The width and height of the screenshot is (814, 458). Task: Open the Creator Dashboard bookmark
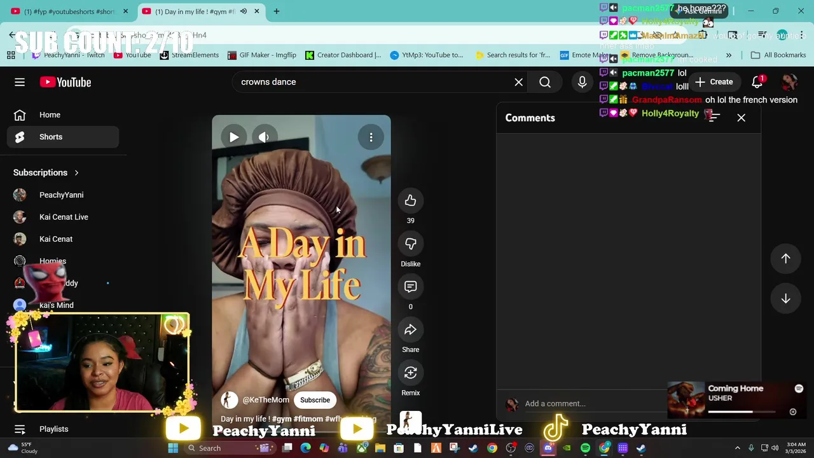343,55
